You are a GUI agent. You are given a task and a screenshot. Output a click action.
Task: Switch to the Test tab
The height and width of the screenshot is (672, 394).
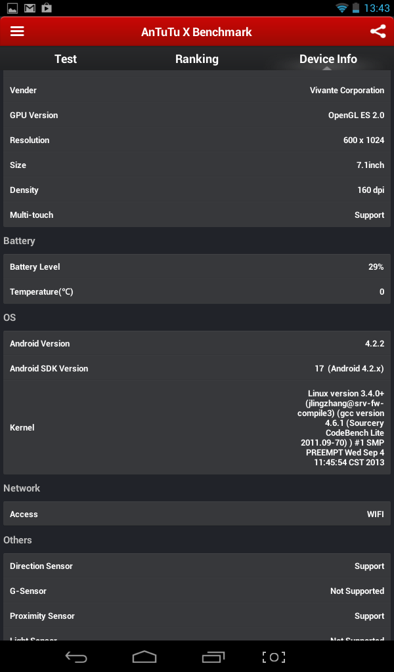point(66,59)
